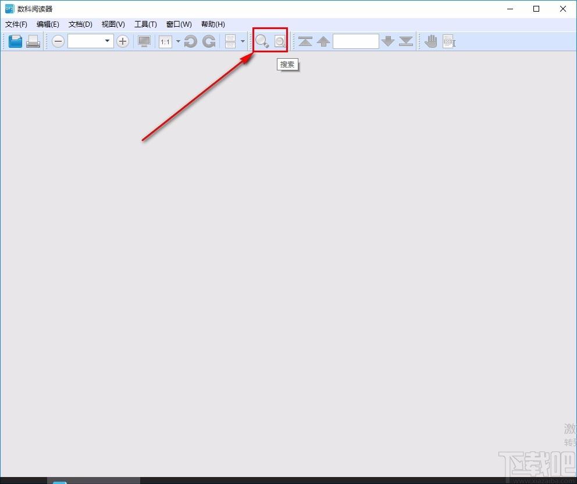Expand the zoom level combo box
Viewport: 577px width, 484px height.
tap(107, 41)
